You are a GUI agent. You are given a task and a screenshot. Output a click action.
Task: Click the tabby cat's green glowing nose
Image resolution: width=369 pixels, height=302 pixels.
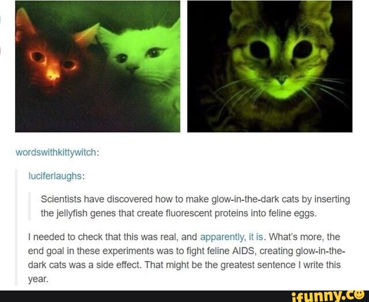pos(281,78)
